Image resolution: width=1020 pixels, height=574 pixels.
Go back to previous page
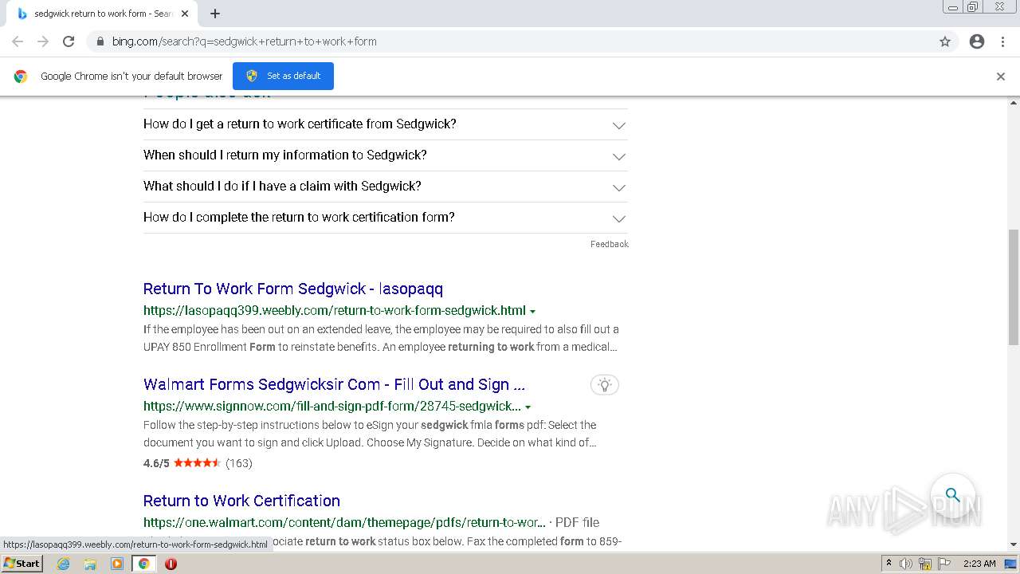pyautogui.click(x=18, y=41)
